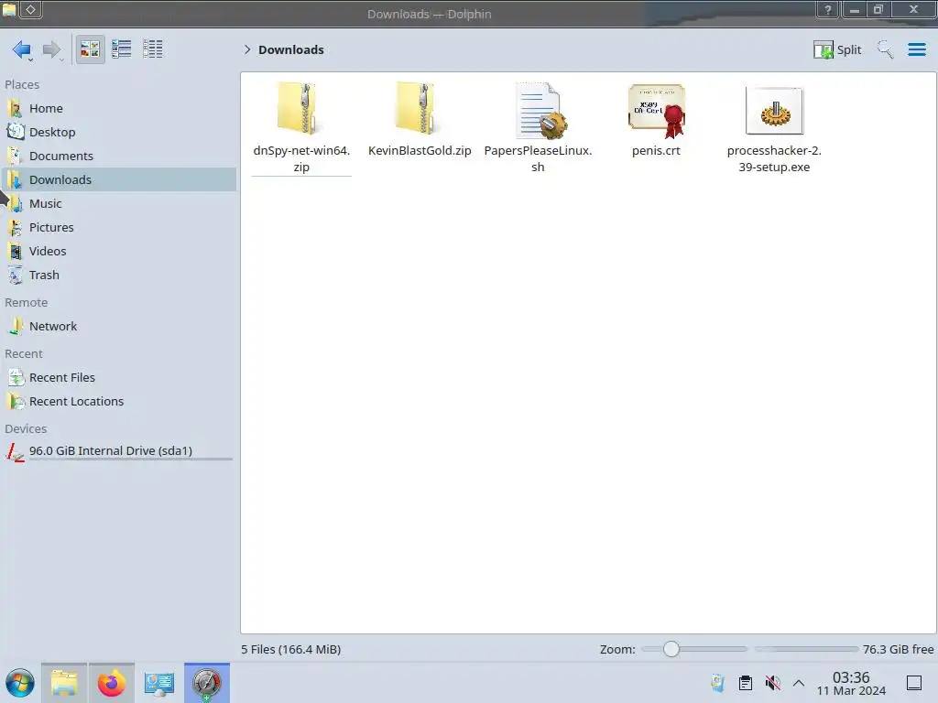Click the 76.3 GiB free space bar
Viewport: 938px width, 703px height.
[x=806, y=649]
